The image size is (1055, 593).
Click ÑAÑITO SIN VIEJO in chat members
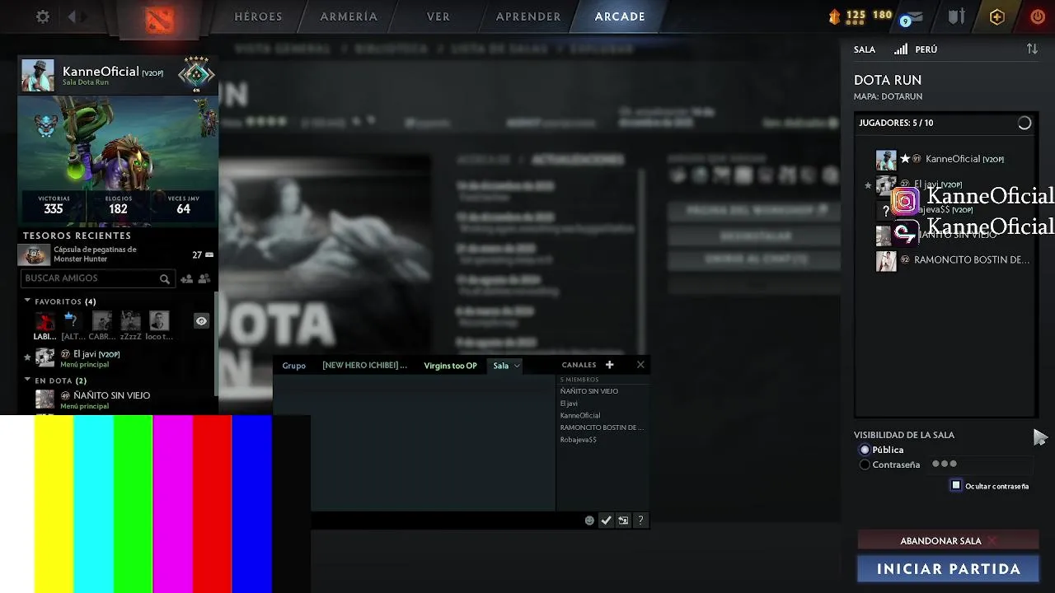click(x=589, y=391)
